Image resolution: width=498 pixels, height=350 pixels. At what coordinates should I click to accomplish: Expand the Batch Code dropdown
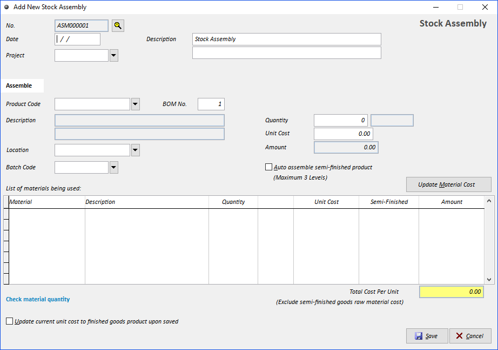(114, 167)
